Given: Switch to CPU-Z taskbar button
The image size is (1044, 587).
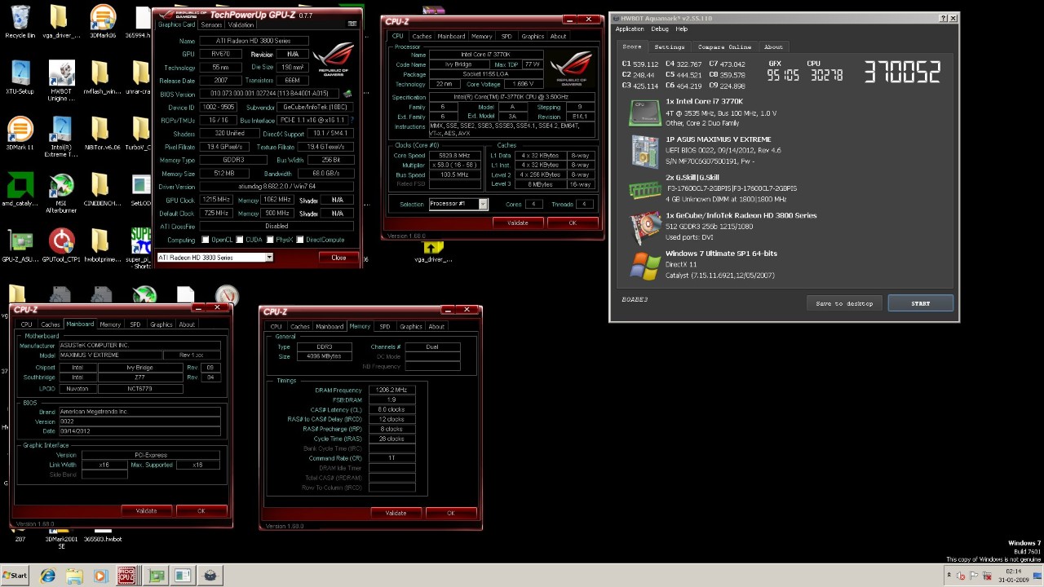Looking at the screenshot, I should (x=126, y=576).
